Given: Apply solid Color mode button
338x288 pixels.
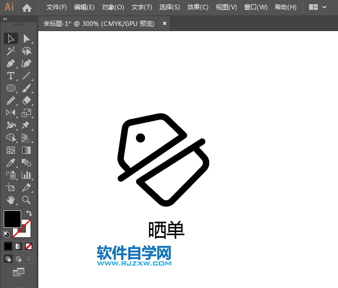Looking at the screenshot, I should (8, 246).
